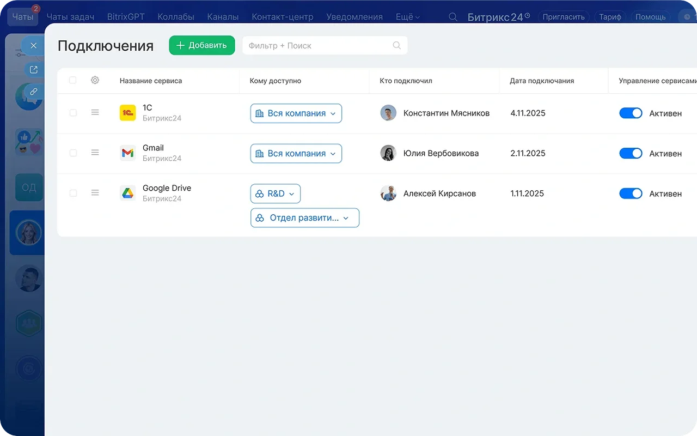Image resolution: width=697 pixels, height=436 pixels.
Task: Open the Чаты задач tab
Action: point(70,17)
